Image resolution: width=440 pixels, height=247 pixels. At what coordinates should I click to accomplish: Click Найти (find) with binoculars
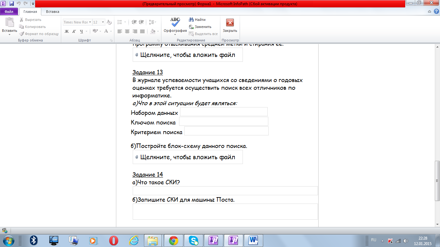pos(197,20)
